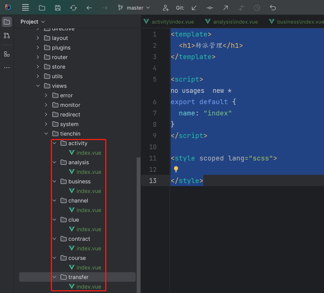Click the Open folder toolbar icon
Screen dimensions: 324x293
tap(42, 8)
